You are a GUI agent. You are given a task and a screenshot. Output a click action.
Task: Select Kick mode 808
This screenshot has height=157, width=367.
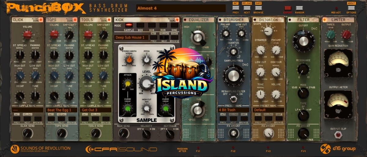tap(152, 25)
